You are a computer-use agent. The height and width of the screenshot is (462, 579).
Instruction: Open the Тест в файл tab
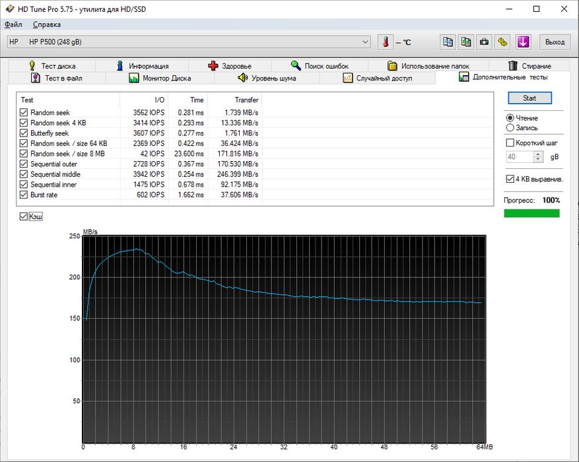(x=57, y=79)
